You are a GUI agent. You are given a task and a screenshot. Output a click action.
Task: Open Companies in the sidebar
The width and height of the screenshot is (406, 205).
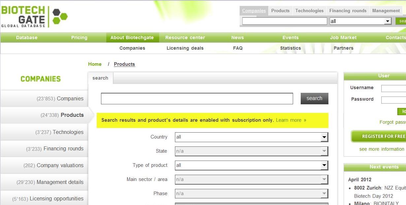pos(44,98)
